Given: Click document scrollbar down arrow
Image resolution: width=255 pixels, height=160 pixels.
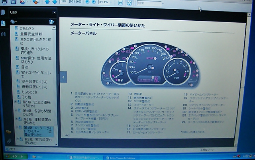Looking at the screenshot, I should (x=236, y=145).
